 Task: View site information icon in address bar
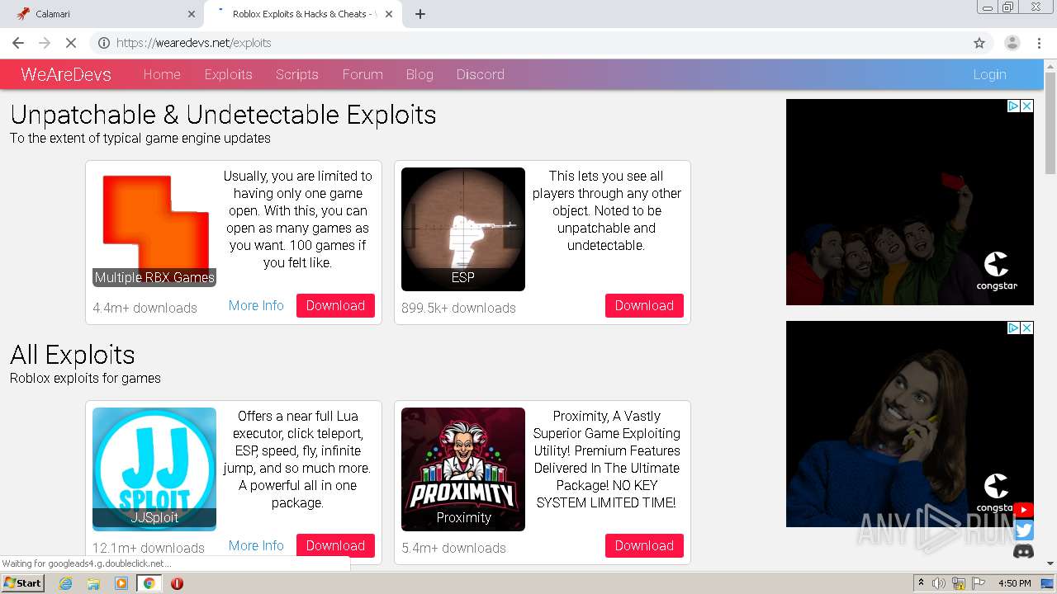[104, 43]
